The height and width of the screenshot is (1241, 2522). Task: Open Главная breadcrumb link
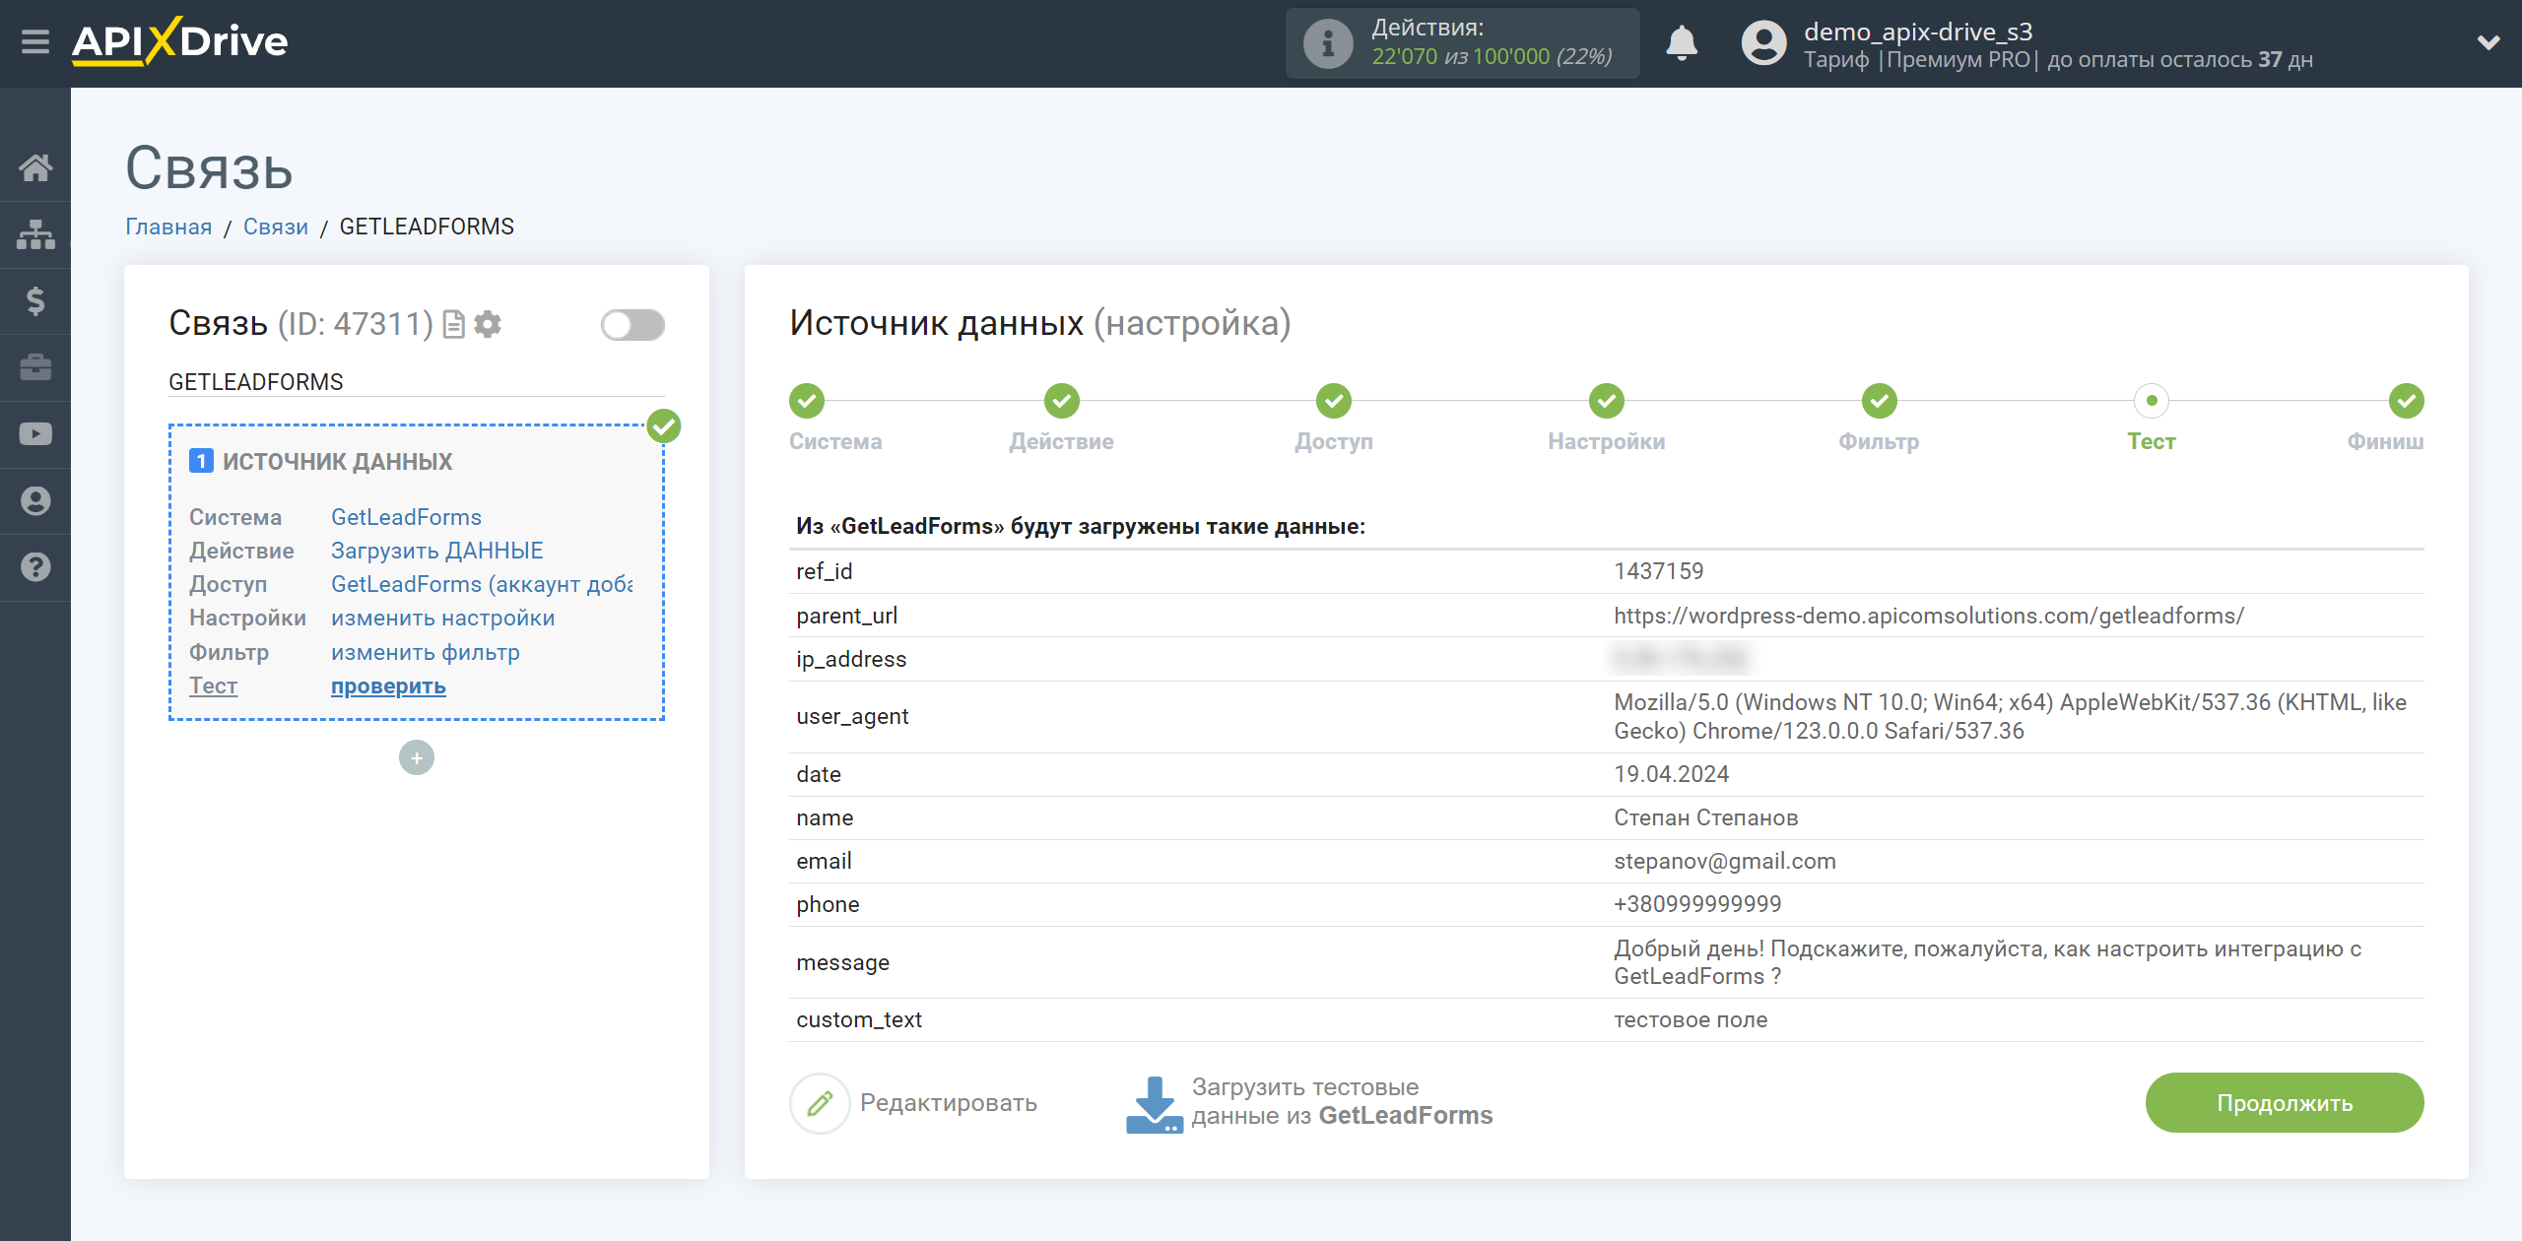point(168,227)
